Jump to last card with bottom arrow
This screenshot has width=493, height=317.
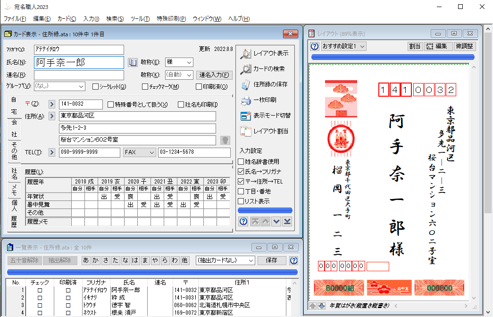tap(287, 221)
